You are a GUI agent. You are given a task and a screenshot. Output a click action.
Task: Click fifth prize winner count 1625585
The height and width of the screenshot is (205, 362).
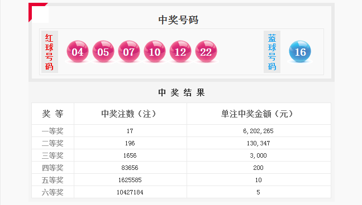tap(130, 180)
